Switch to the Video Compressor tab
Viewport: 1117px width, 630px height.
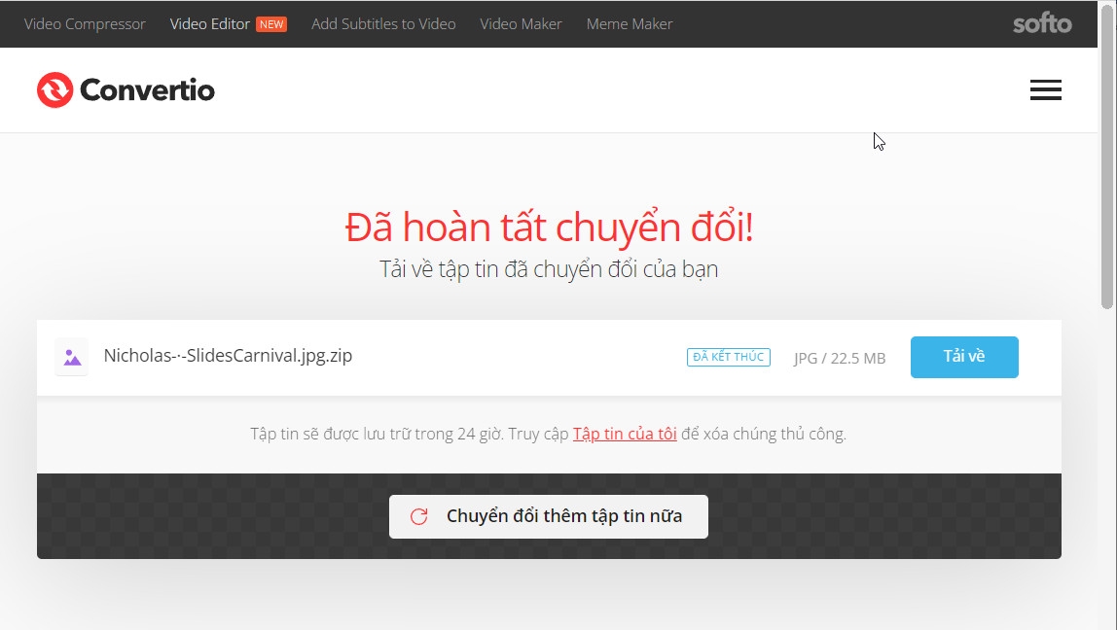pyautogui.click(x=85, y=23)
